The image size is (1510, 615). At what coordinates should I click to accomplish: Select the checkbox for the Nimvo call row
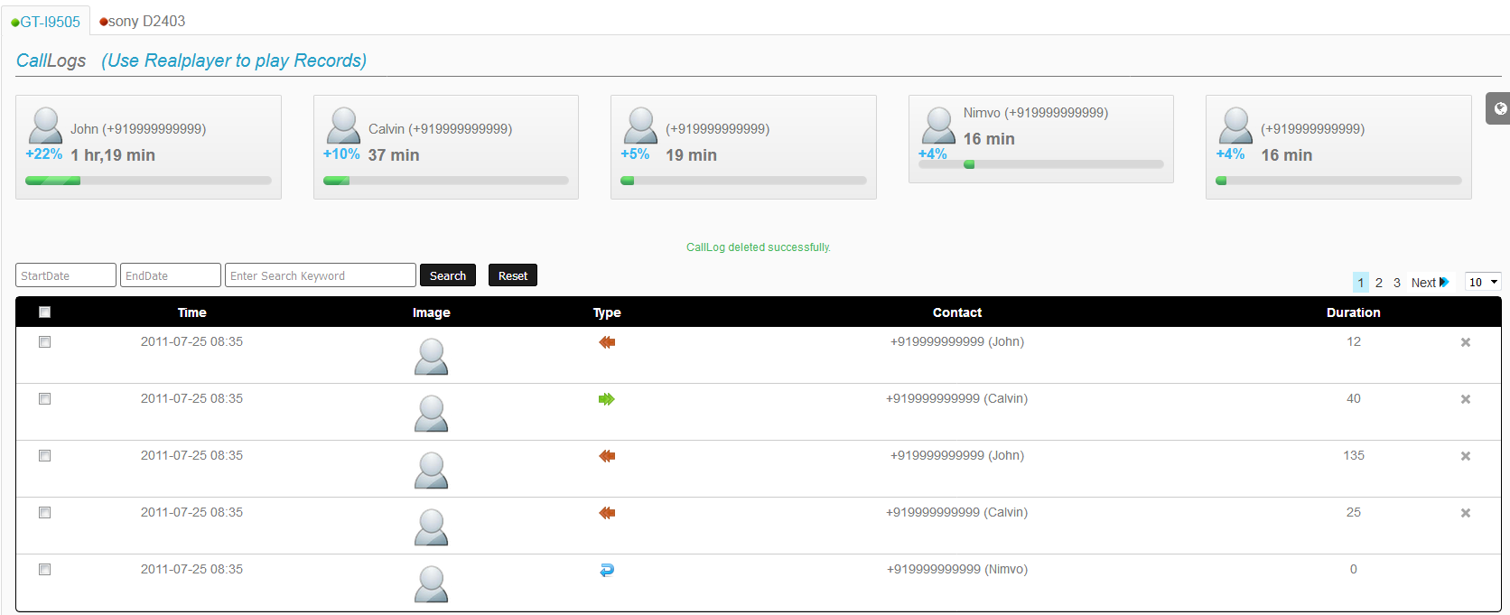(44, 570)
